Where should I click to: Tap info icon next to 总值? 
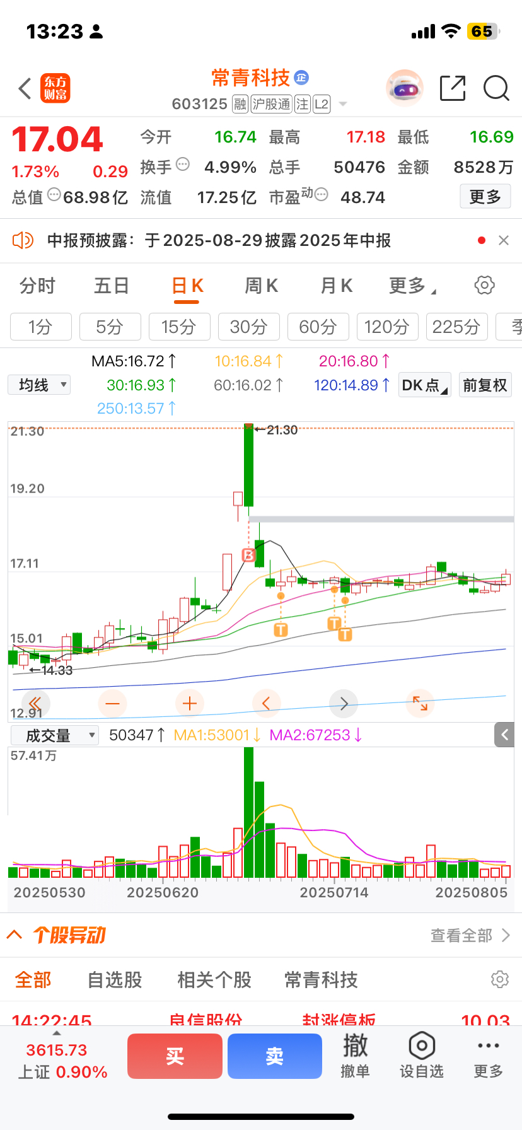[54, 194]
